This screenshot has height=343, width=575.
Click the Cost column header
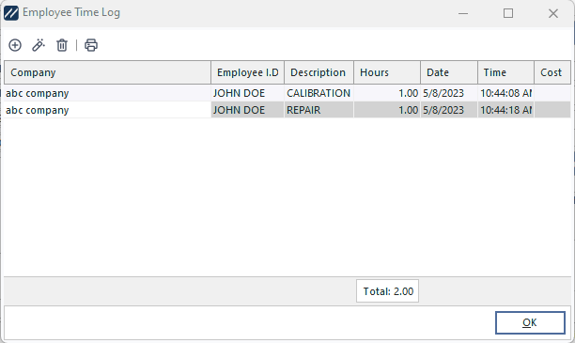point(552,72)
